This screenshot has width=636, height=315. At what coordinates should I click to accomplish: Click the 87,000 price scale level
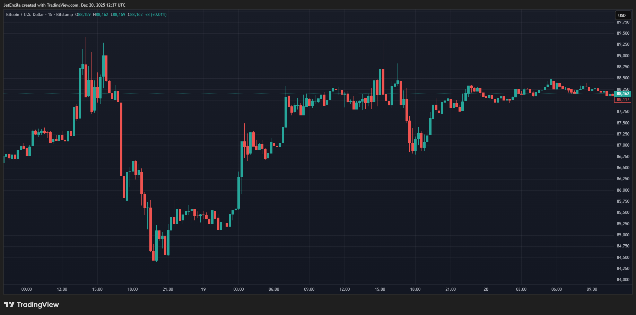[623, 145]
